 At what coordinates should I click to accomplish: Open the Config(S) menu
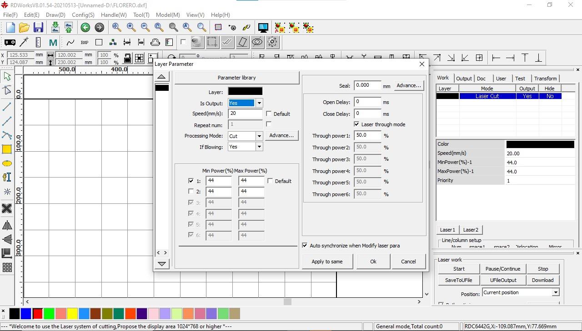pos(83,15)
